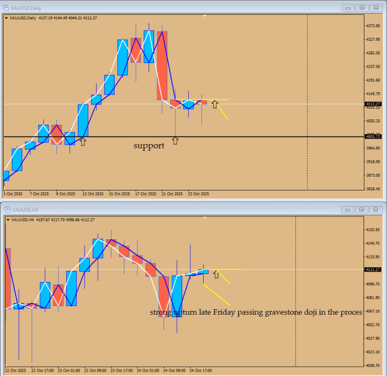Click the '22 Oct 2025' label on H4 axis
This screenshot has width=387, height=376.
(15, 370)
